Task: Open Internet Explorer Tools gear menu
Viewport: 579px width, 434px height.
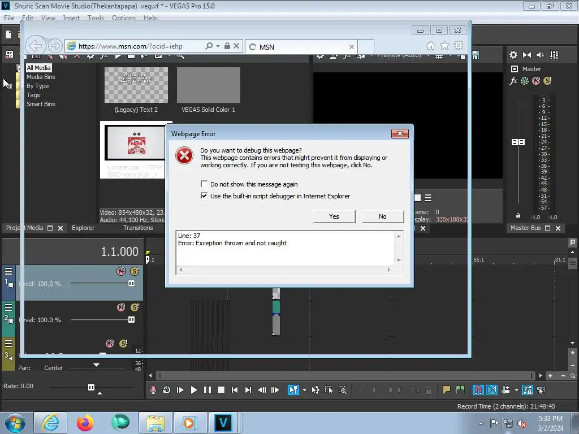Action: tap(459, 45)
